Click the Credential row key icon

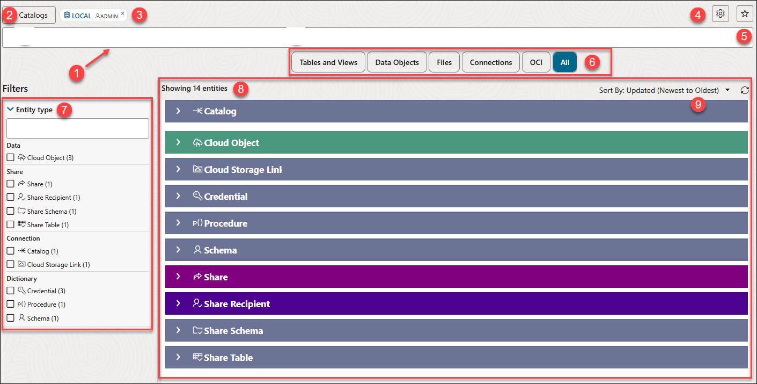click(x=197, y=196)
